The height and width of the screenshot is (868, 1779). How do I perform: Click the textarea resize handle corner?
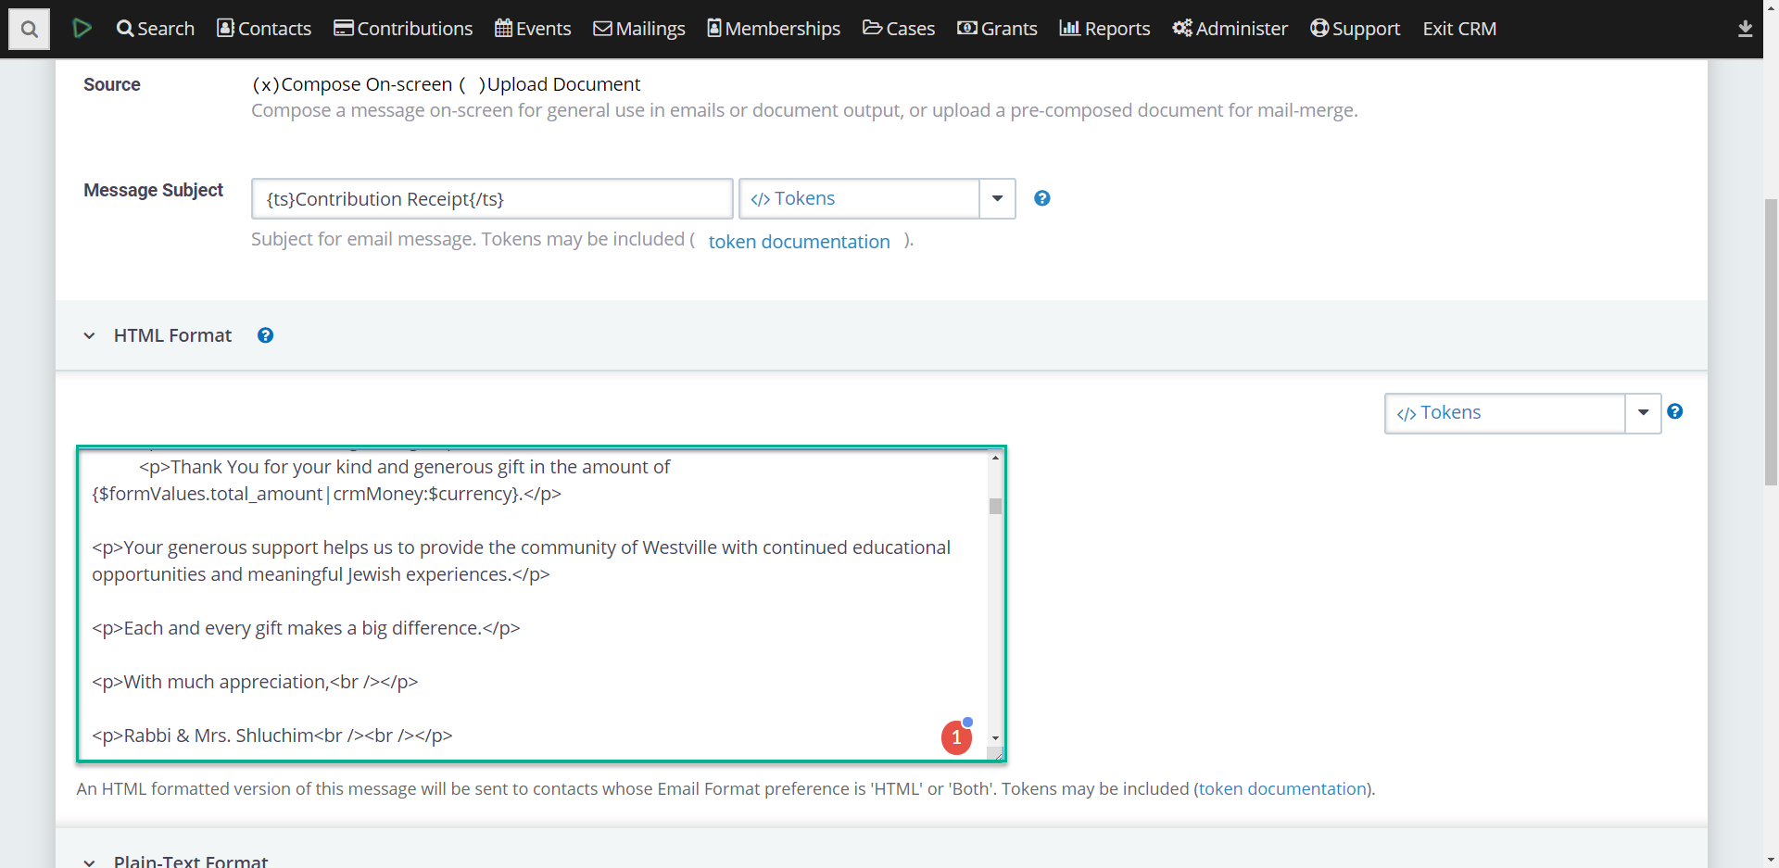click(998, 754)
